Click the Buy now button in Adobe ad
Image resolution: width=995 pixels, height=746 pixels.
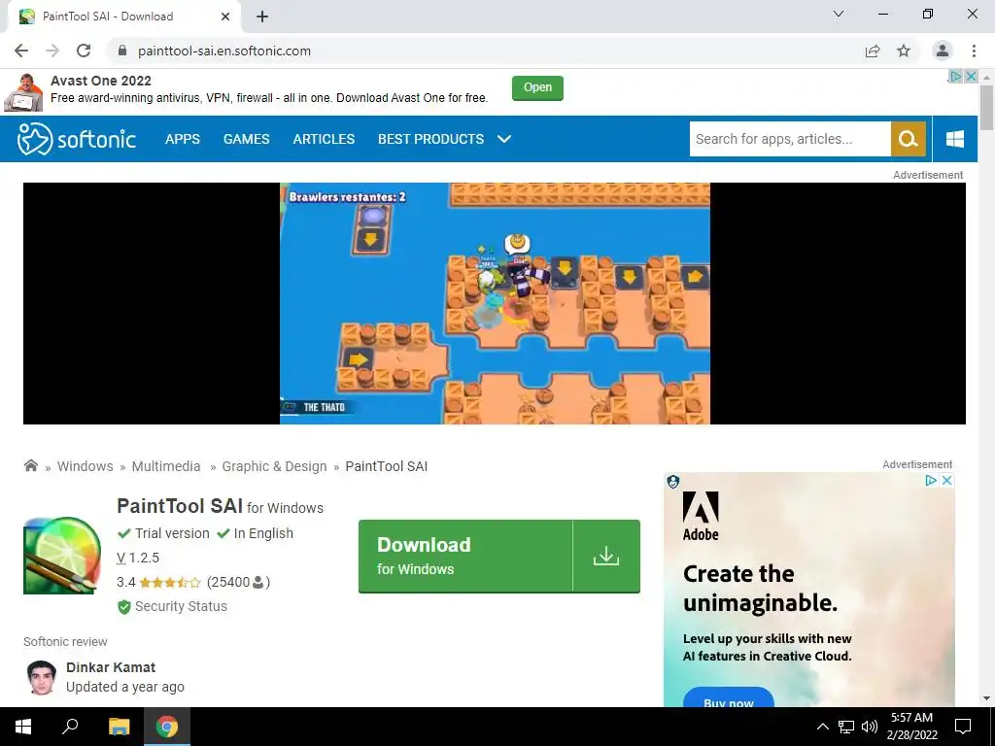tap(729, 697)
